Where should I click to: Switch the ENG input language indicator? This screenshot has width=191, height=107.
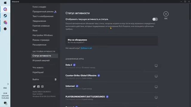(5, 88)
